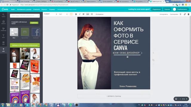The height and width of the screenshot is (107, 191).
Task: Open the Файл menu
Action: pyautogui.click(x=13, y=9)
